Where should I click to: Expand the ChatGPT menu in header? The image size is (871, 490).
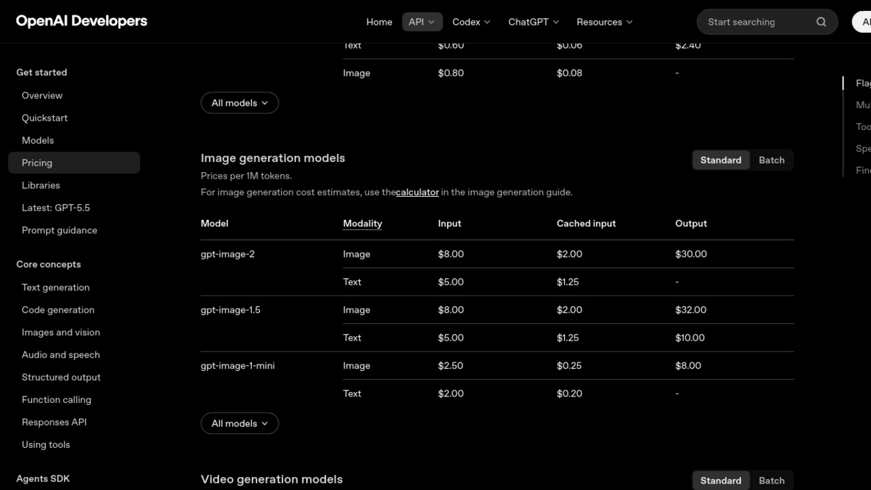pos(533,22)
